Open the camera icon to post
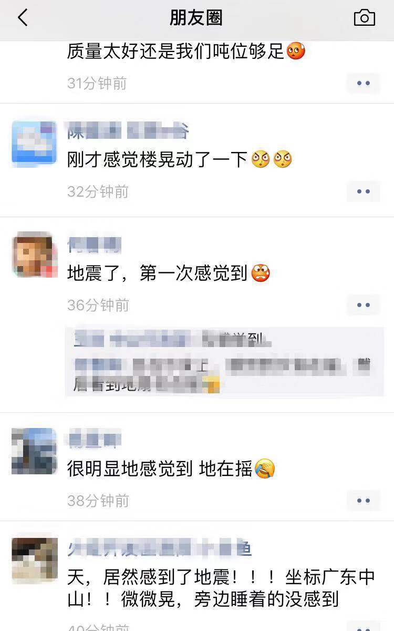The width and height of the screenshot is (394, 631). coord(364,18)
